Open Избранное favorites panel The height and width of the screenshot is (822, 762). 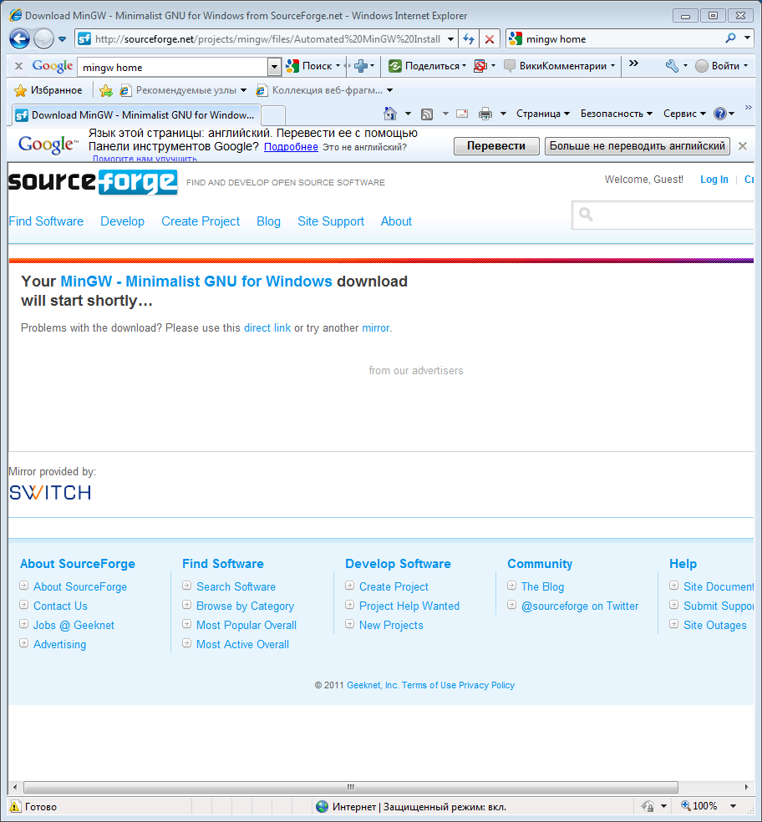pos(48,90)
